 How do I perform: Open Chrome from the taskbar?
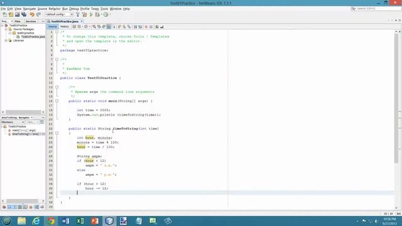(x=51, y=221)
